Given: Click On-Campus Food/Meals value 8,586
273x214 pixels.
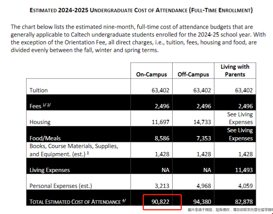Looking at the screenshot, I should tap(162, 138).
